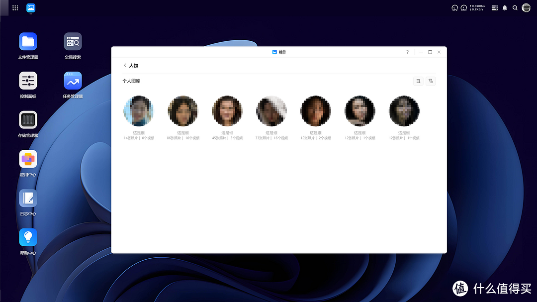Screen dimensions: 537x302
Task: Open 任务管理器 task manager
Action: 73,81
